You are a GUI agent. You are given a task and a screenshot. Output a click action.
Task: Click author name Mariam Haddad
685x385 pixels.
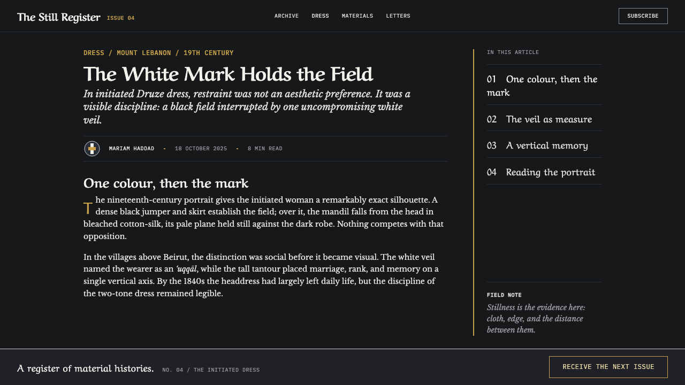tap(132, 149)
